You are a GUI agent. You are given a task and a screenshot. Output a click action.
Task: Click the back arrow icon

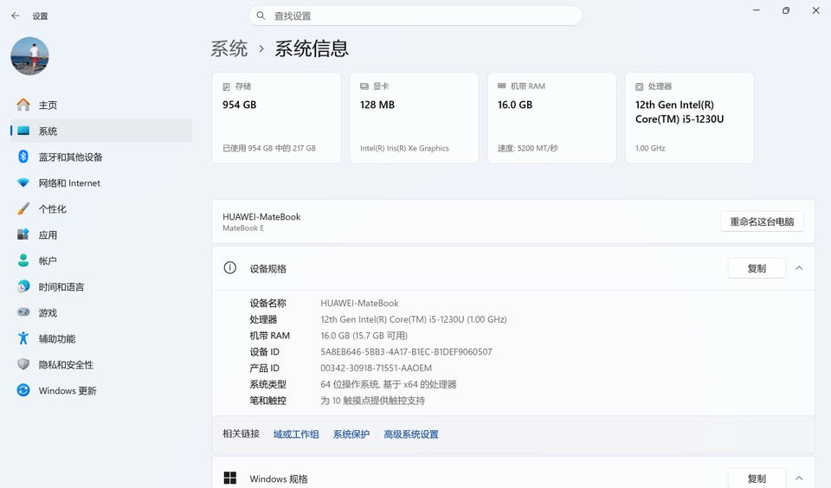16,16
